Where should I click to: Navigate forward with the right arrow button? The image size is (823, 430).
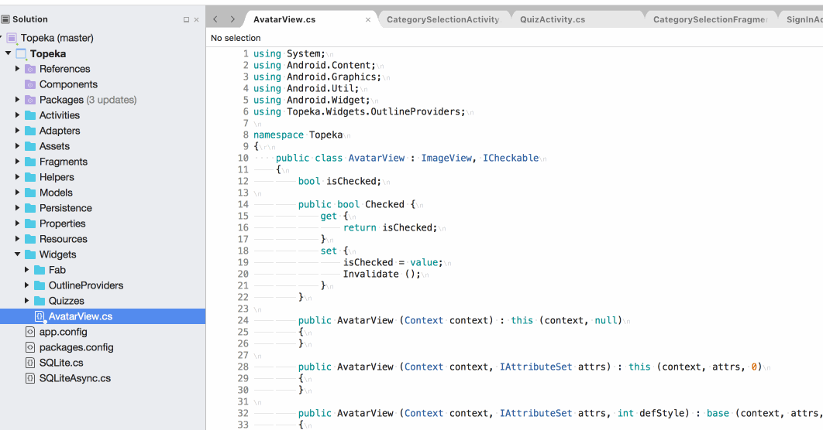click(232, 19)
